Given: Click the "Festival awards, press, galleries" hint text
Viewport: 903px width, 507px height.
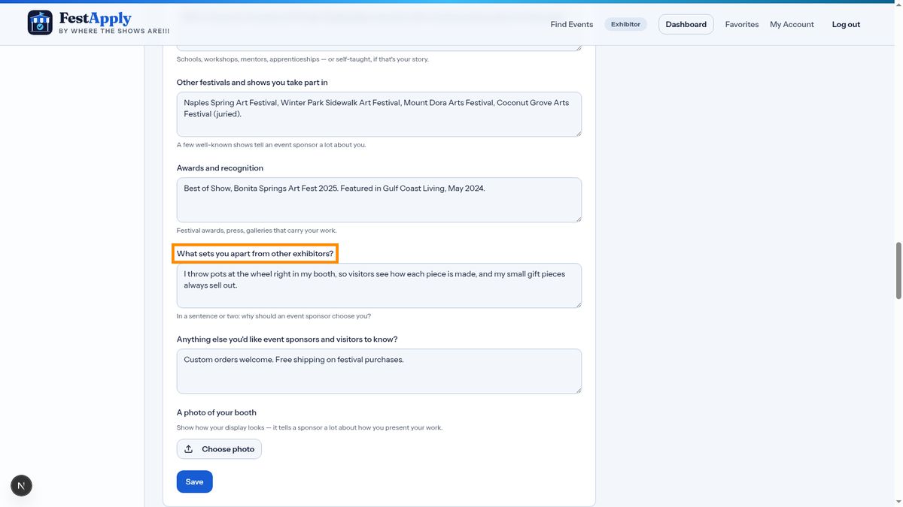Looking at the screenshot, I should point(257,231).
